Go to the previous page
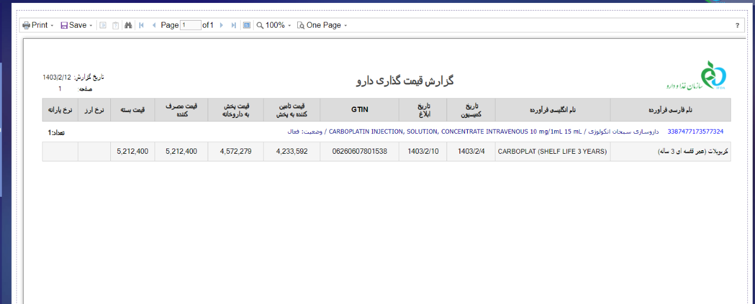The width and height of the screenshot is (755, 304). pyautogui.click(x=154, y=25)
